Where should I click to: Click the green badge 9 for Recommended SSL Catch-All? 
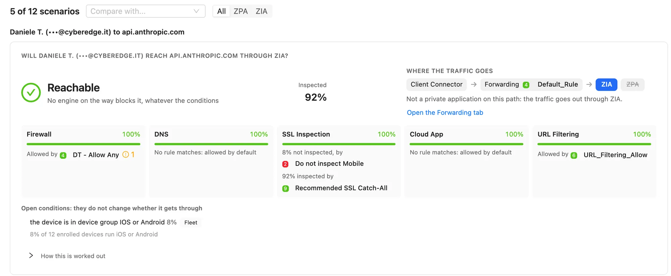click(285, 188)
